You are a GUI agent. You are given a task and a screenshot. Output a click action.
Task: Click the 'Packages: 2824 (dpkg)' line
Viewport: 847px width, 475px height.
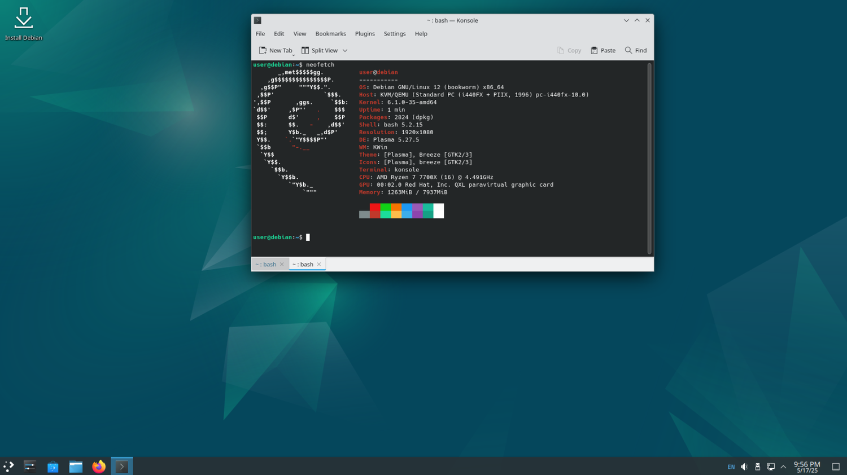click(x=396, y=117)
